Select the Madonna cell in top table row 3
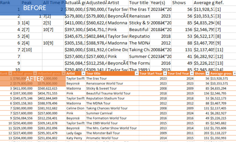The height and width of the screenshot is (142, 236). pos(118,23)
